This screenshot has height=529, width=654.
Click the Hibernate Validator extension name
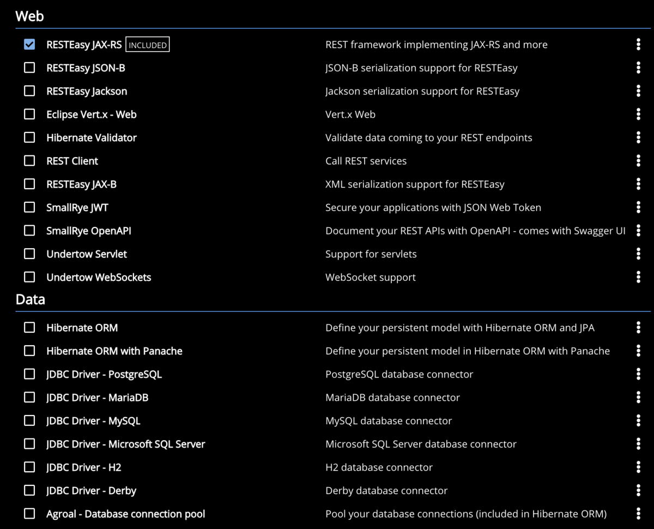click(92, 137)
